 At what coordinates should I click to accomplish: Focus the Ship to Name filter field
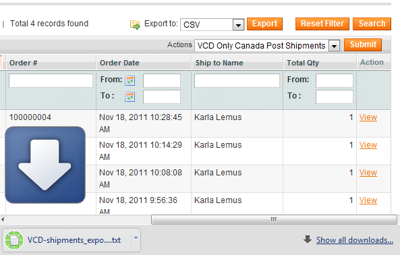(x=237, y=80)
